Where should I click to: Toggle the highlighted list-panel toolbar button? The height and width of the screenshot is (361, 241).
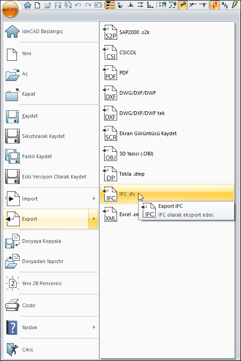tap(110, 5)
